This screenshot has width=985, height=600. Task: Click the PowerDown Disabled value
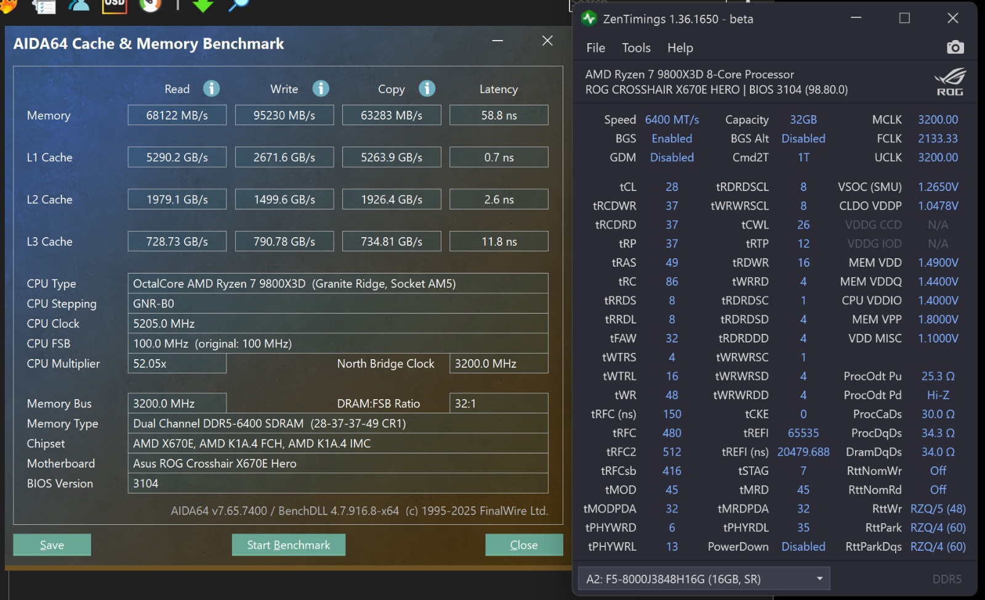click(803, 546)
